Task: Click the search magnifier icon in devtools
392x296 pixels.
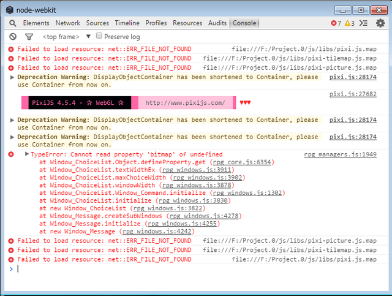Action: point(13,23)
